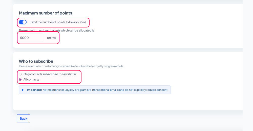The width and height of the screenshot is (253, 131).
Task: Click the 'Who to subscribe' heading
Action: point(36,61)
